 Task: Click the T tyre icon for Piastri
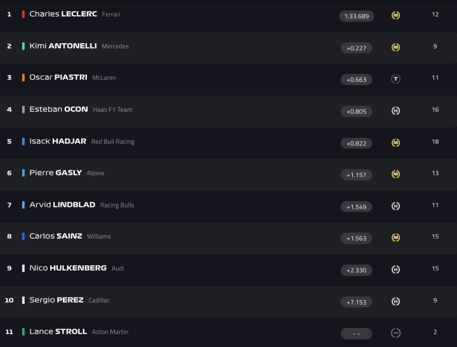(x=395, y=79)
